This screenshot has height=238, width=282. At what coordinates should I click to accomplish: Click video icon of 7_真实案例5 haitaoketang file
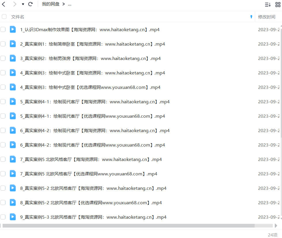pyautogui.click(x=13, y=159)
